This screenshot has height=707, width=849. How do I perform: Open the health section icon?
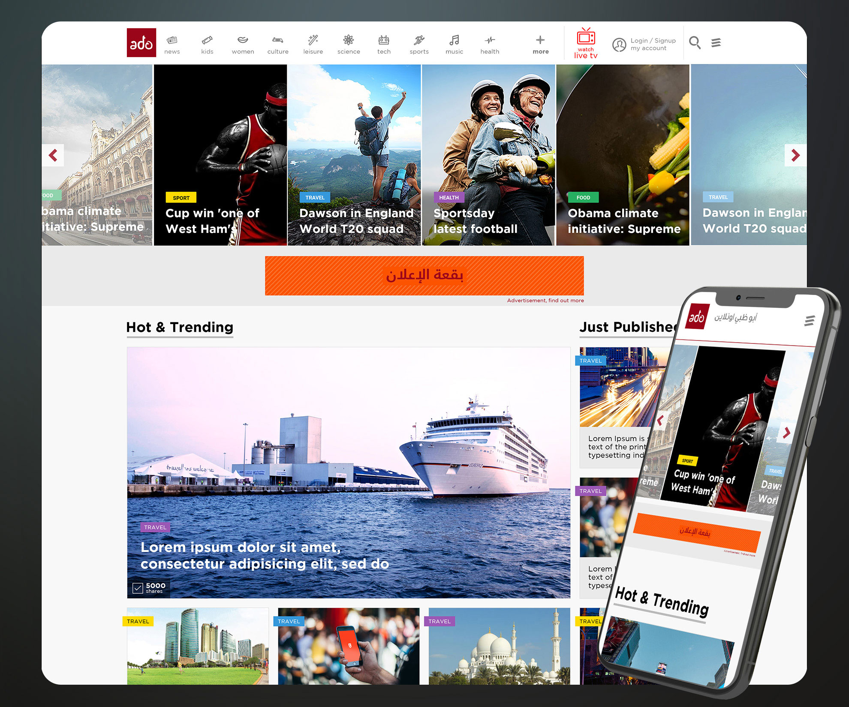coord(490,40)
